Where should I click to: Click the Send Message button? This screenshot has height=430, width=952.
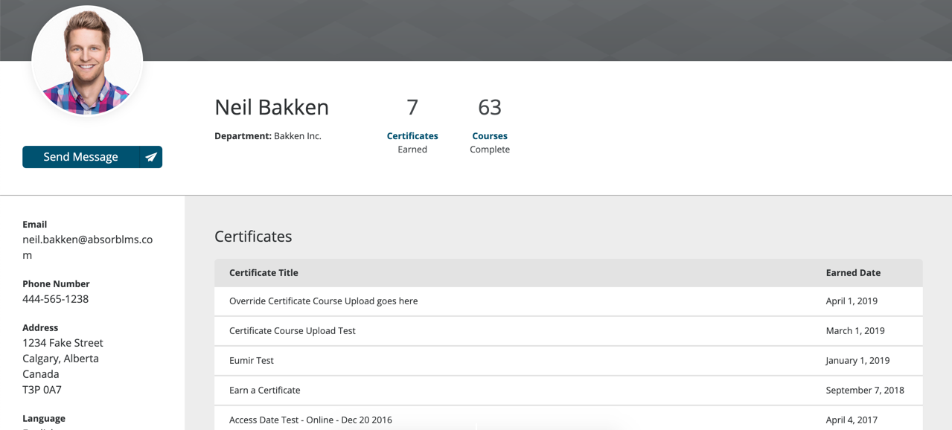tap(92, 157)
